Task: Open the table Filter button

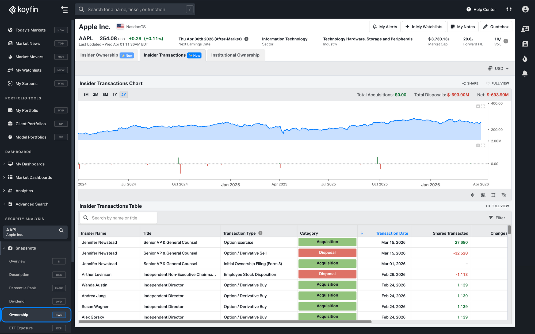Action: 497,218
